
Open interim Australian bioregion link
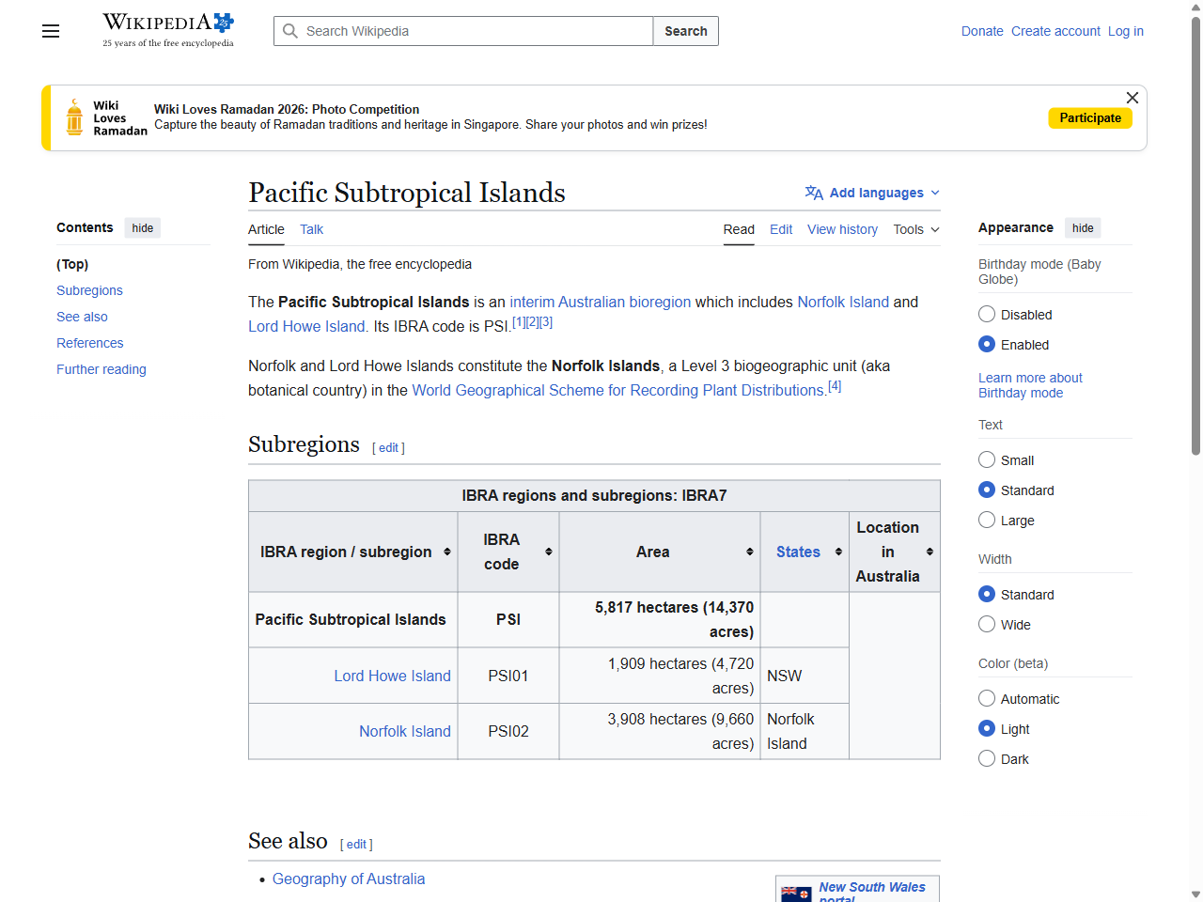tap(600, 302)
